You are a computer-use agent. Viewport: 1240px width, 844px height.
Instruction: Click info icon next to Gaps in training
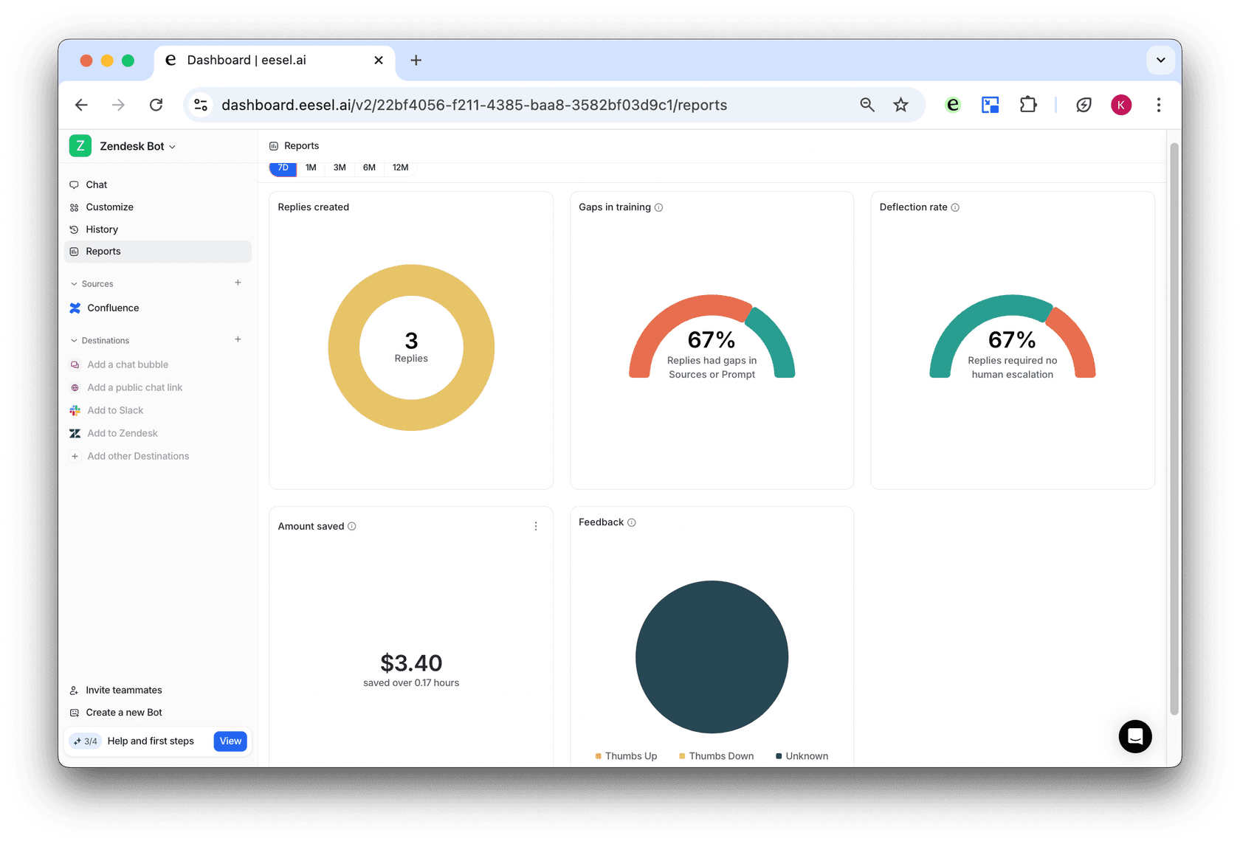(x=658, y=207)
